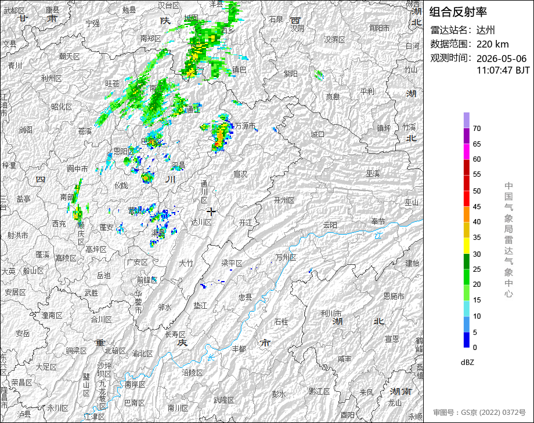
Task: Select the orange 40–45 dBZ legend swatch
Action: point(467,214)
